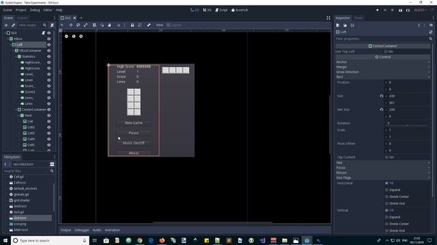The image size is (437, 245).
Task: Toggle Vertical Fill size flag
Action: (x=386, y=210)
